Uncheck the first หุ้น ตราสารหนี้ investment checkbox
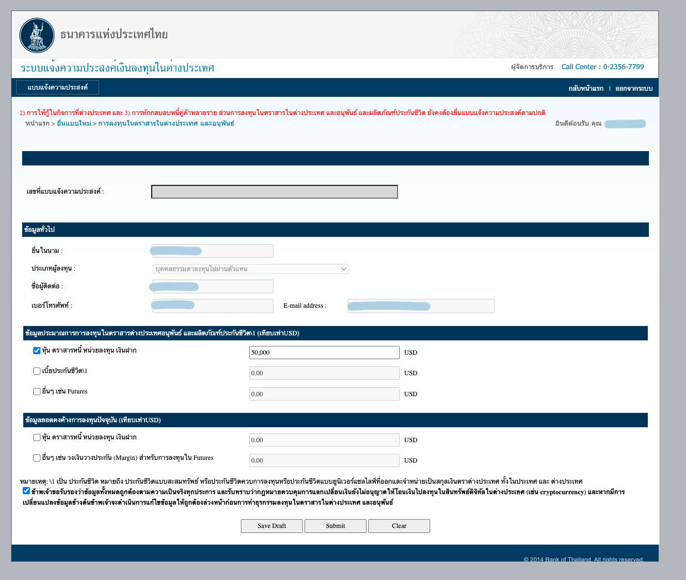This screenshot has height=580, width=686. [x=37, y=350]
